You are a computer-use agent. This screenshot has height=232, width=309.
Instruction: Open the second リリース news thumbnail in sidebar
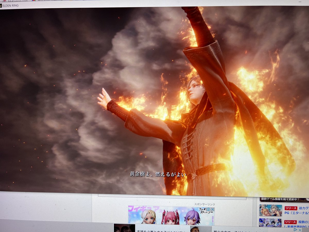click(270, 223)
